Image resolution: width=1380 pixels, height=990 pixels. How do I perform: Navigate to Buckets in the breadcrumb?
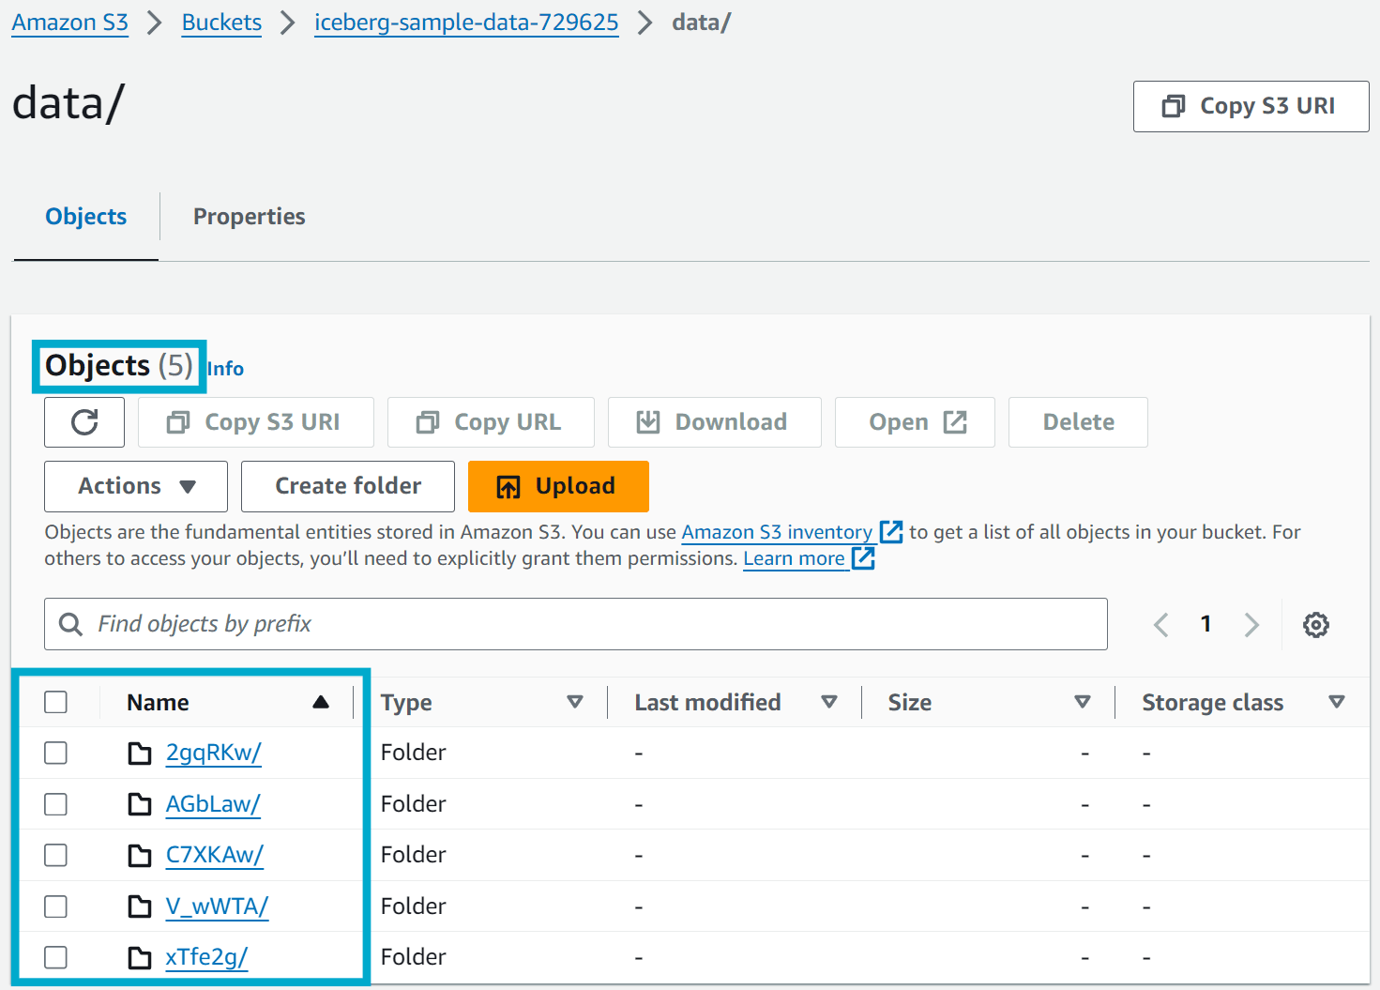tap(221, 23)
